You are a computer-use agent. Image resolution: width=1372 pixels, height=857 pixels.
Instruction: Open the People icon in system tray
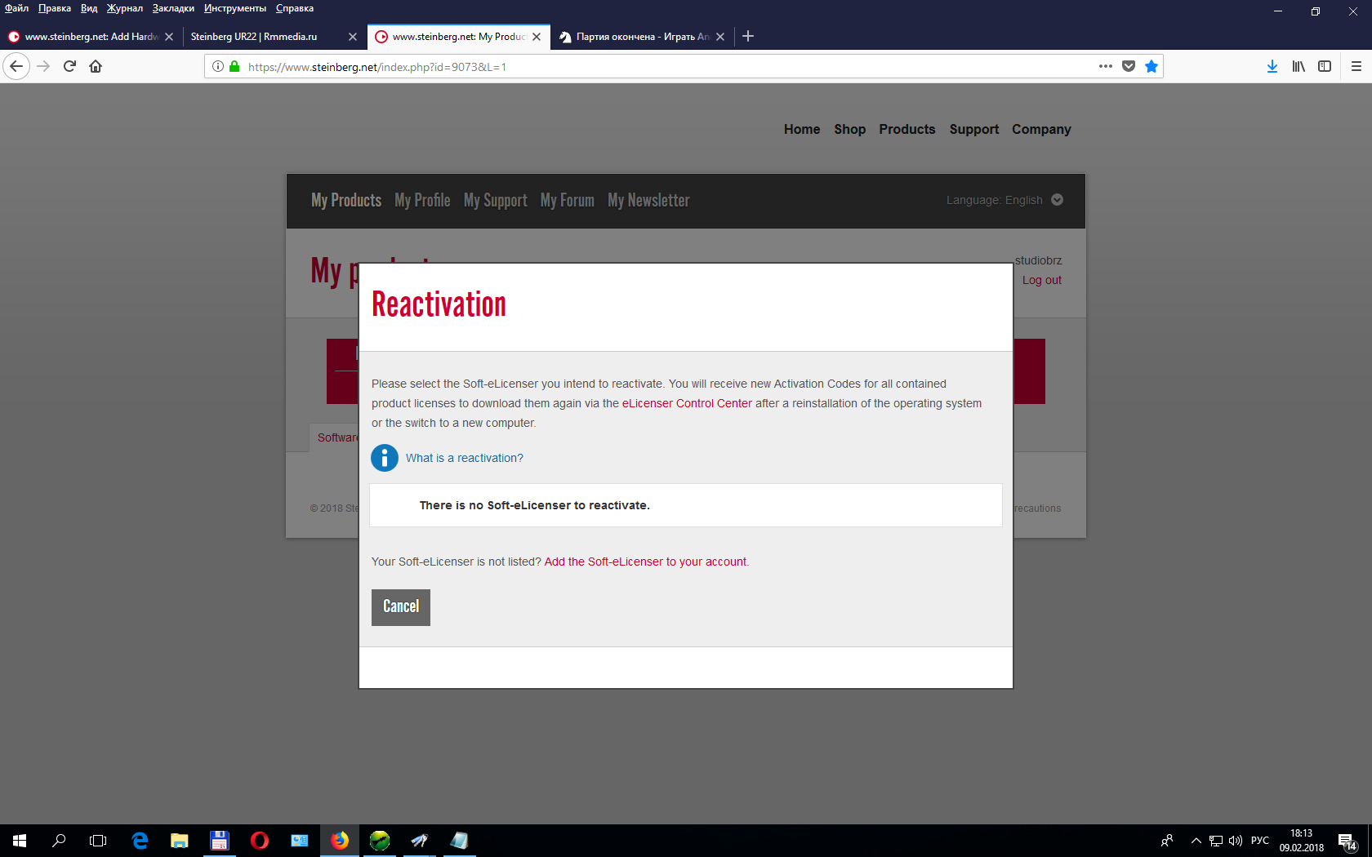[x=1167, y=841]
